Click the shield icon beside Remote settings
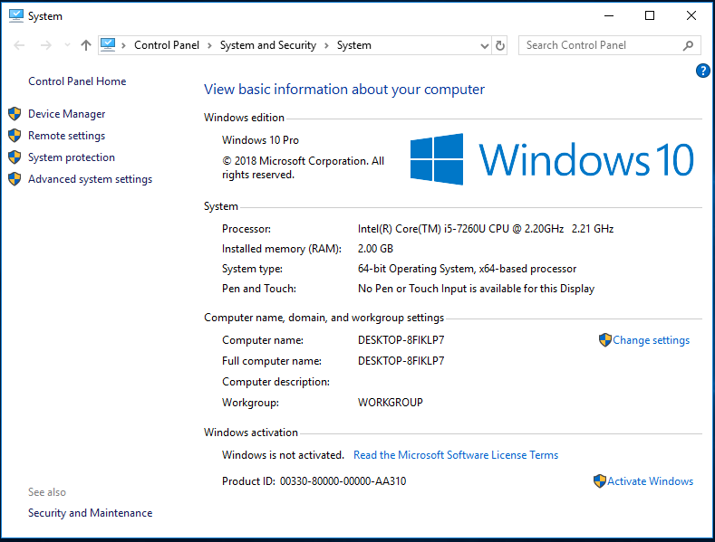 pyautogui.click(x=14, y=135)
